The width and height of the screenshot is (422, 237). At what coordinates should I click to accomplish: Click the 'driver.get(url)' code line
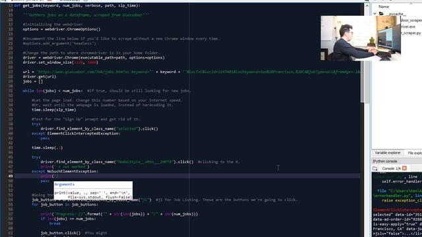click(x=40, y=76)
